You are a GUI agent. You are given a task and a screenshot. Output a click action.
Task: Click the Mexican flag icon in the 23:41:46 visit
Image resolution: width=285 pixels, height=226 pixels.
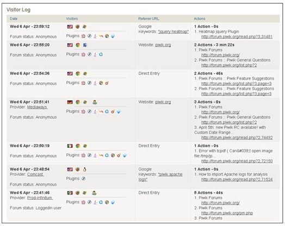70,193
